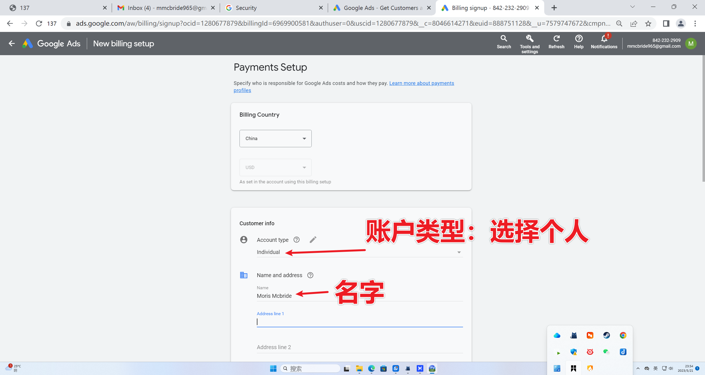Image resolution: width=705 pixels, height=375 pixels.
Task: Click the green M account avatar
Action: coord(691,44)
